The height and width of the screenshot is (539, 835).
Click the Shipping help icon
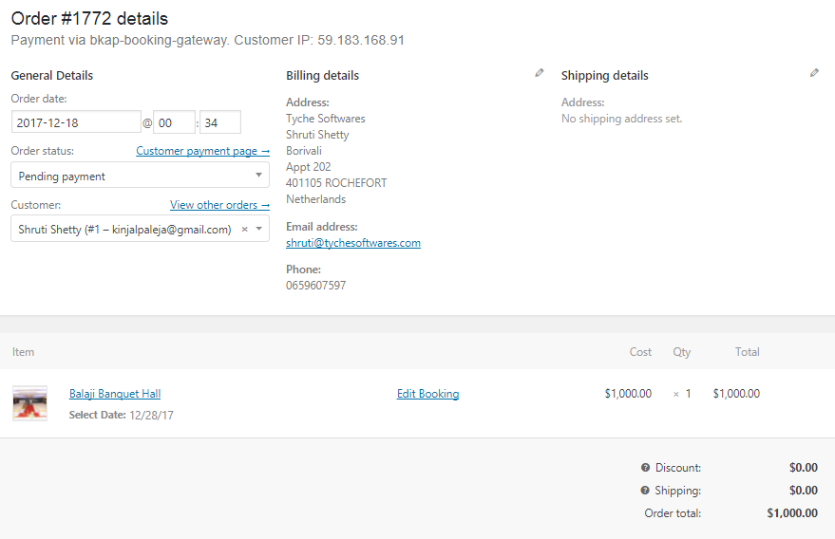coord(645,491)
